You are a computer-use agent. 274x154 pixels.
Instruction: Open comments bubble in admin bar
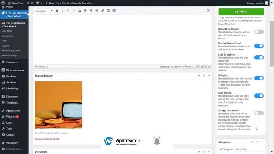point(39,3)
